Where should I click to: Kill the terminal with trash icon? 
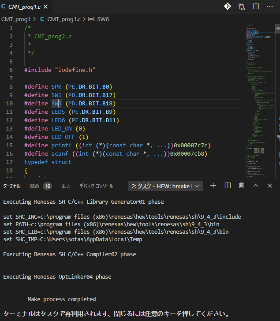coord(242,186)
